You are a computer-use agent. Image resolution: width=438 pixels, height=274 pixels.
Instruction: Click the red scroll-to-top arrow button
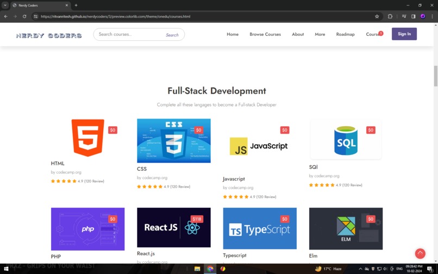pos(420,253)
